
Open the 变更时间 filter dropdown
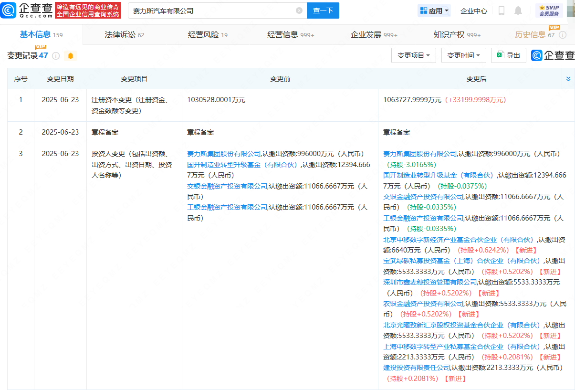tap(464, 55)
